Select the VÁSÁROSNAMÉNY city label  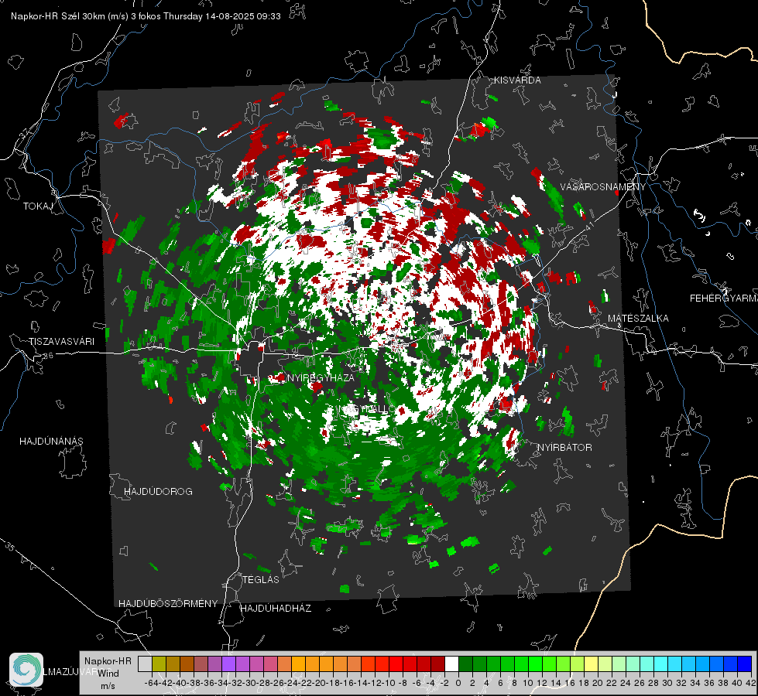coord(603,187)
